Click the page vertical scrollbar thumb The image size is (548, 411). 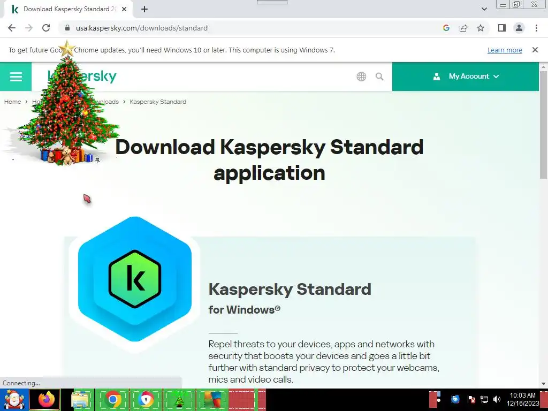click(x=543, y=126)
